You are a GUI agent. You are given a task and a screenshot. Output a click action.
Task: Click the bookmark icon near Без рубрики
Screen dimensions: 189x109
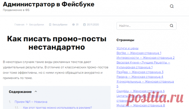point(50,25)
